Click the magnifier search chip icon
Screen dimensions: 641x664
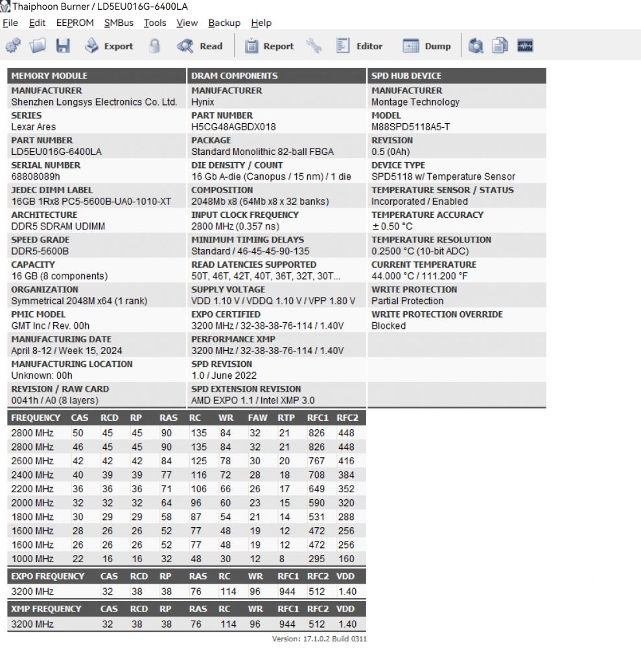476,46
